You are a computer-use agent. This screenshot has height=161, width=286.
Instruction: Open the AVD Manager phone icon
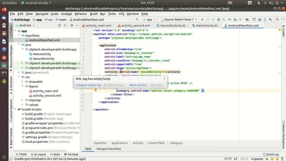(265, 20)
